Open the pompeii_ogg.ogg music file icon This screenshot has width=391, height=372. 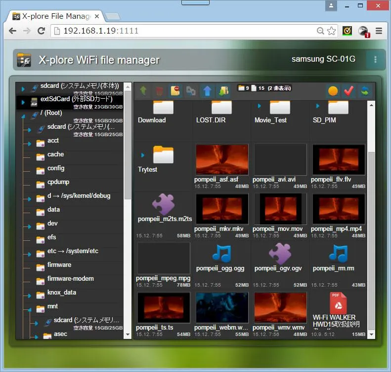(221, 254)
